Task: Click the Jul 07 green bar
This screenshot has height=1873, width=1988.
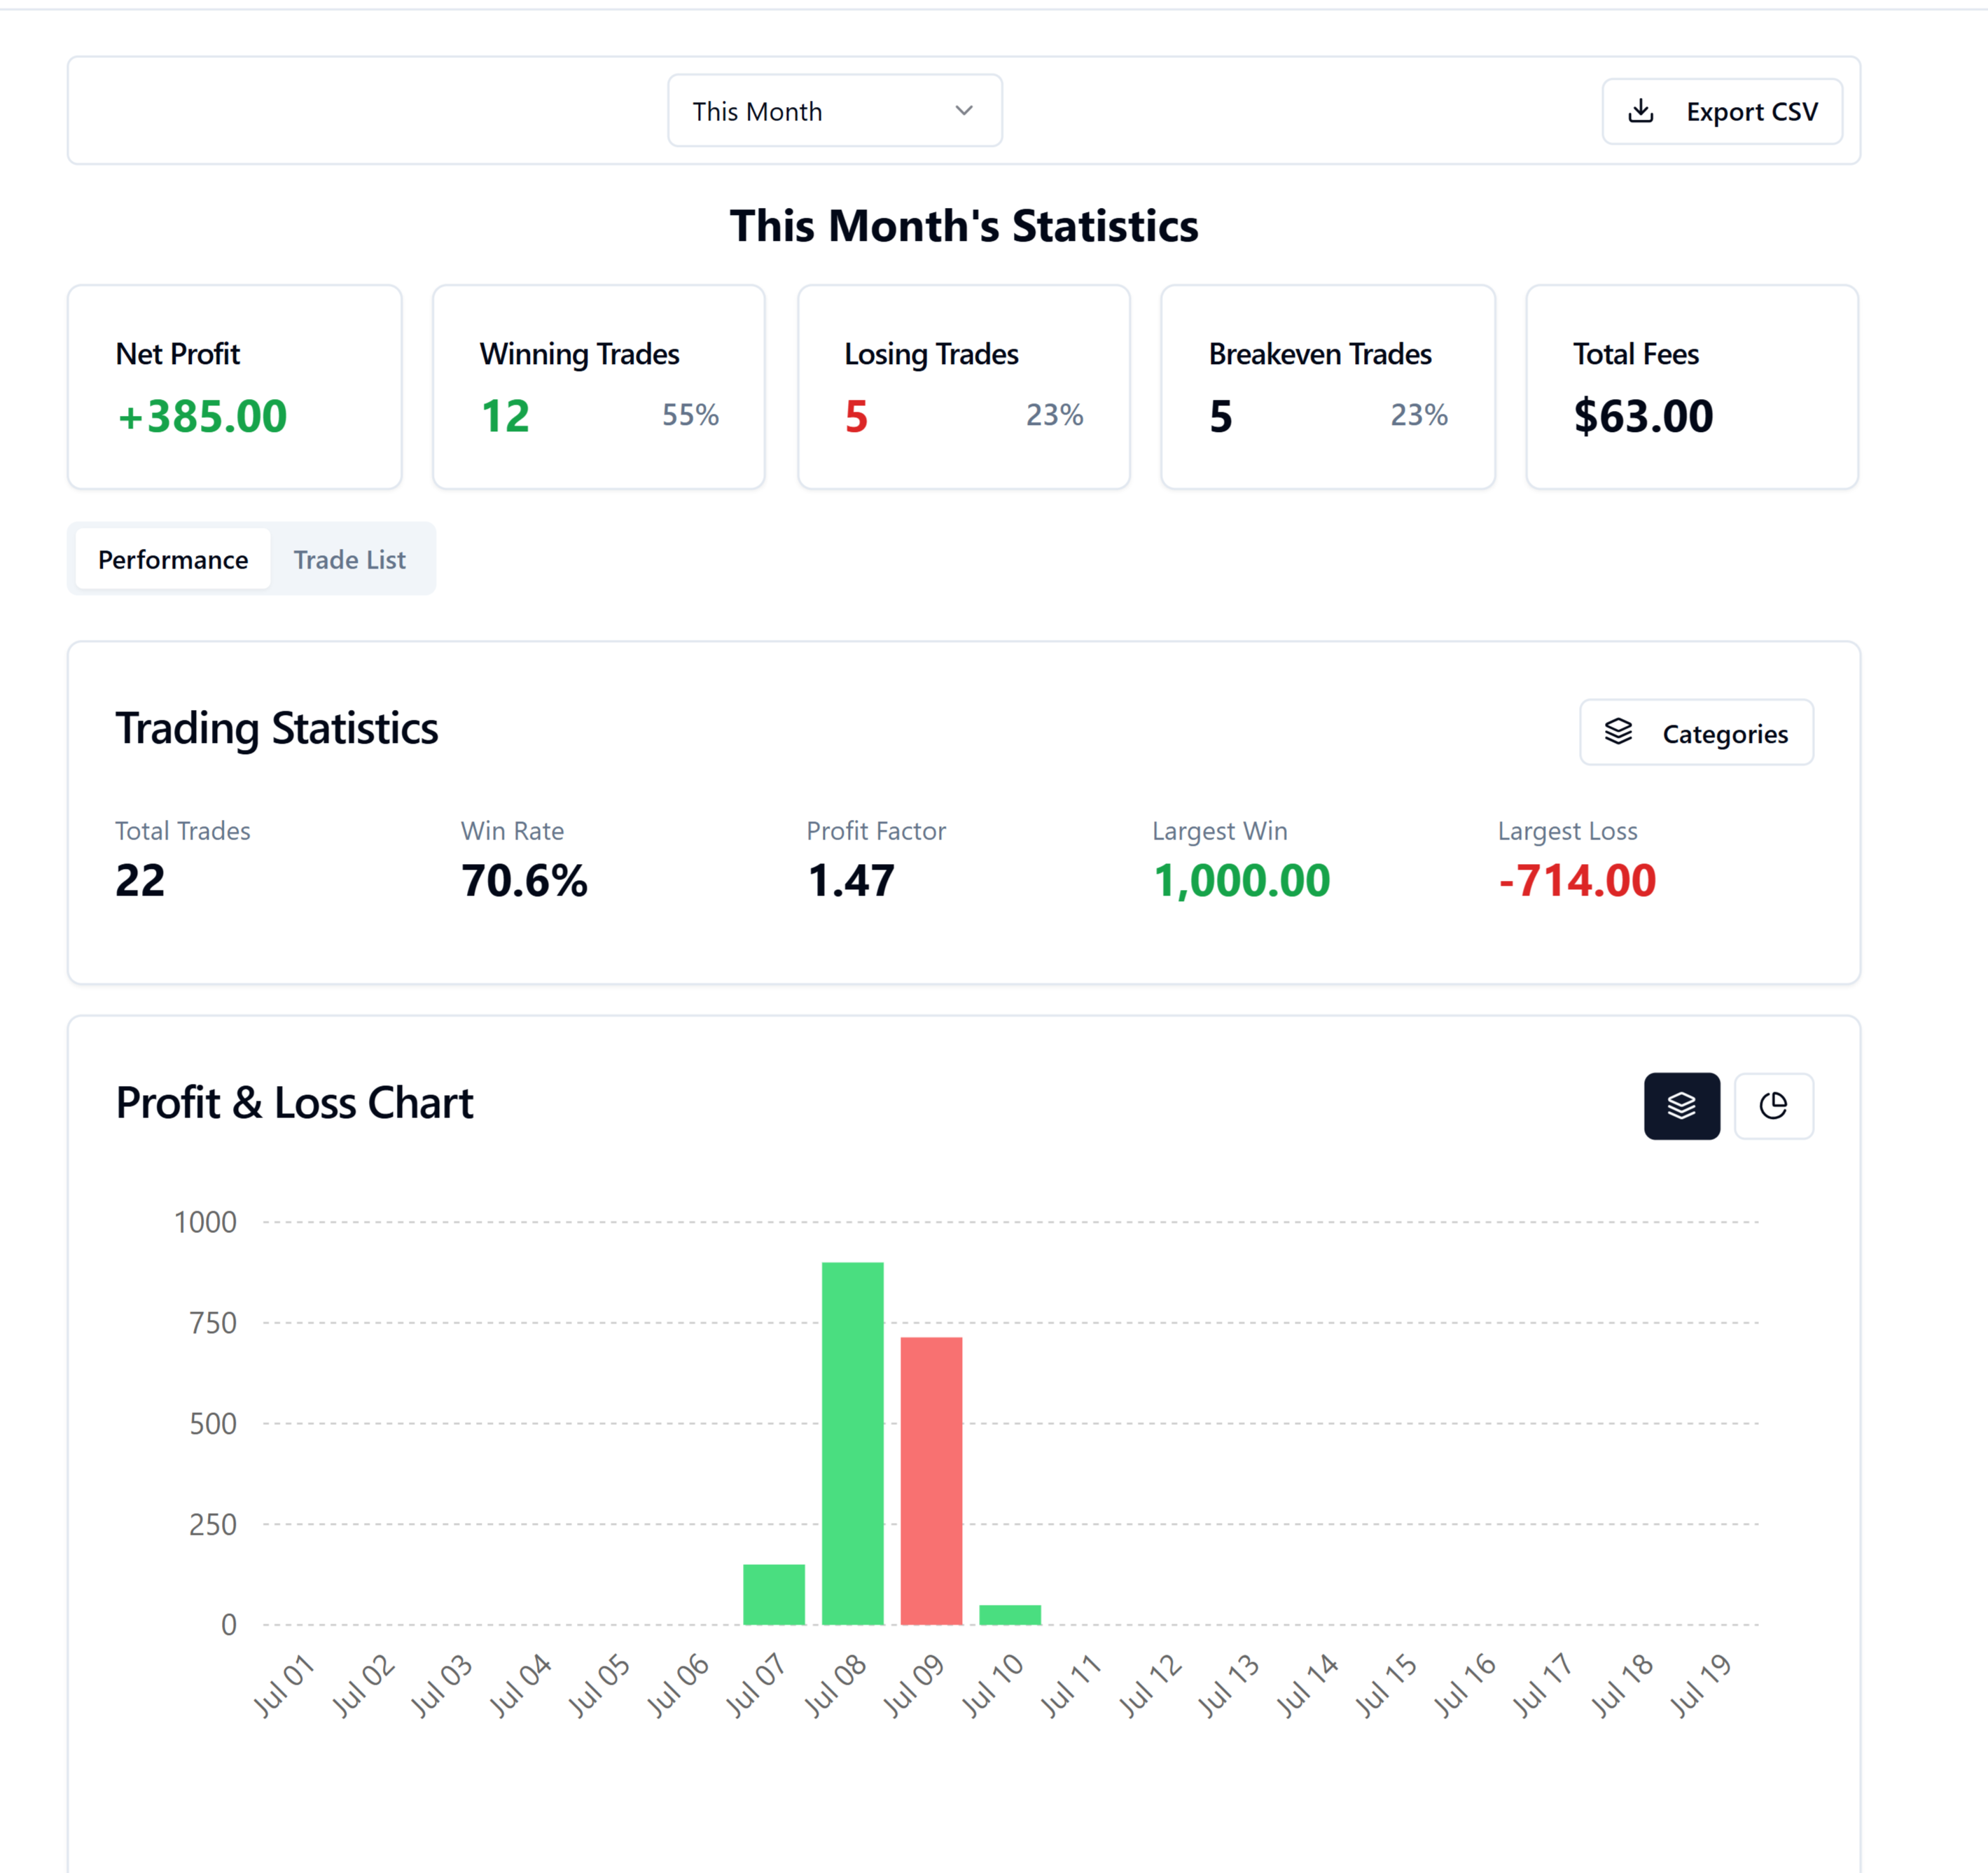Action: point(774,1594)
